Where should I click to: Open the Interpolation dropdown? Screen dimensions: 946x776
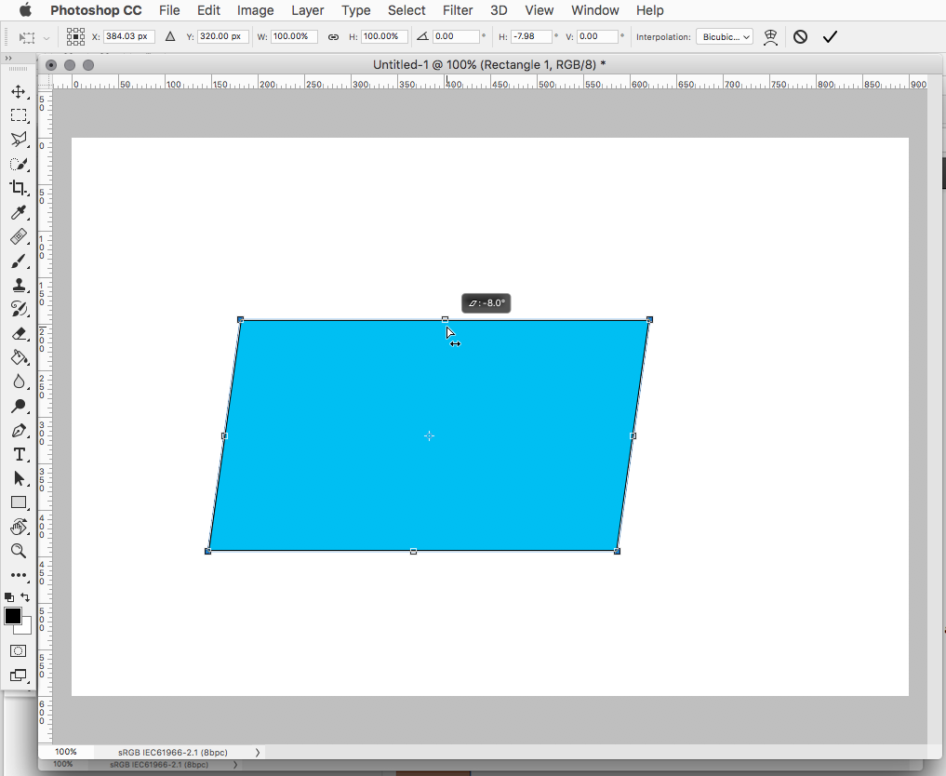(x=724, y=37)
